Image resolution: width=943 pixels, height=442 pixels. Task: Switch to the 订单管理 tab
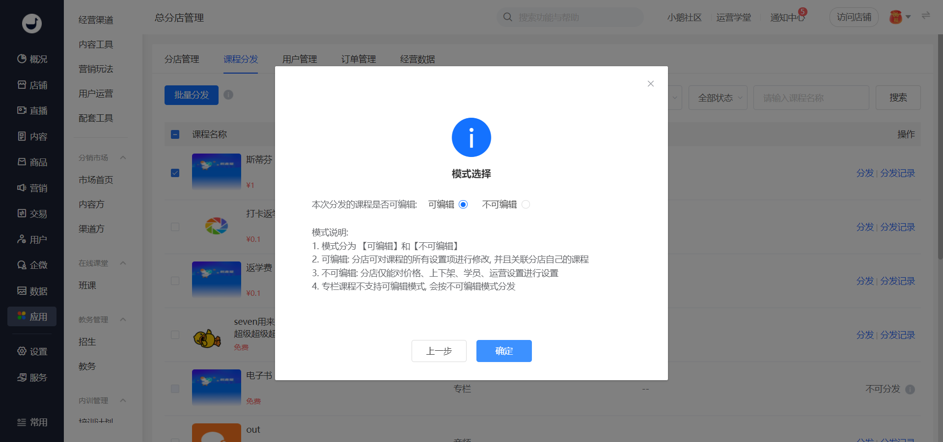[x=359, y=59]
